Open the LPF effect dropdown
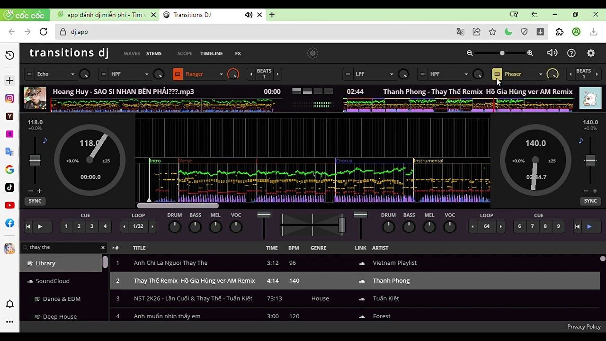The height and width of the screenshot is (341, 606). 391,74
